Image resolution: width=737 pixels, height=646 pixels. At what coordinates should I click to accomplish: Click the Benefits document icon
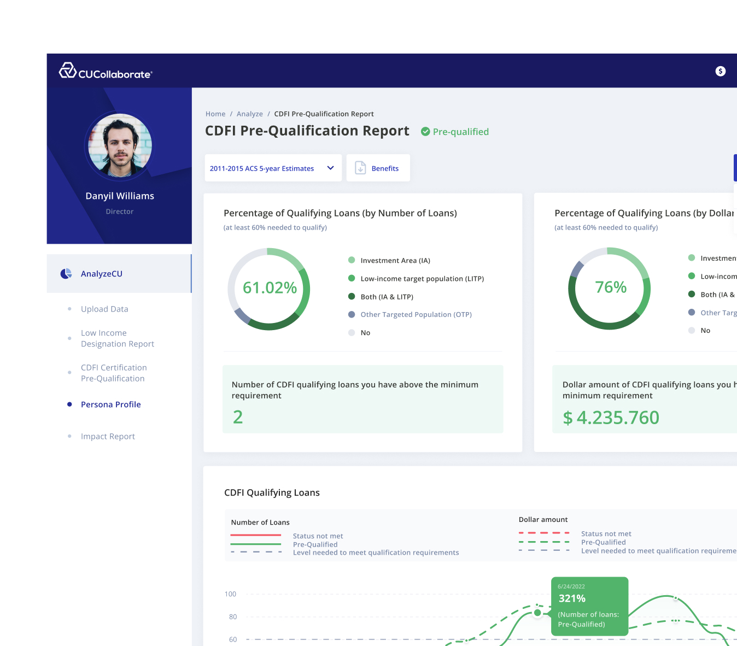click(x=360, y=168)
